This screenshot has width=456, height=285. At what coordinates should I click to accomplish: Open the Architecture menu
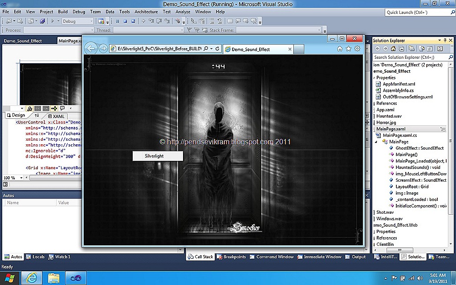click(146, 12)
